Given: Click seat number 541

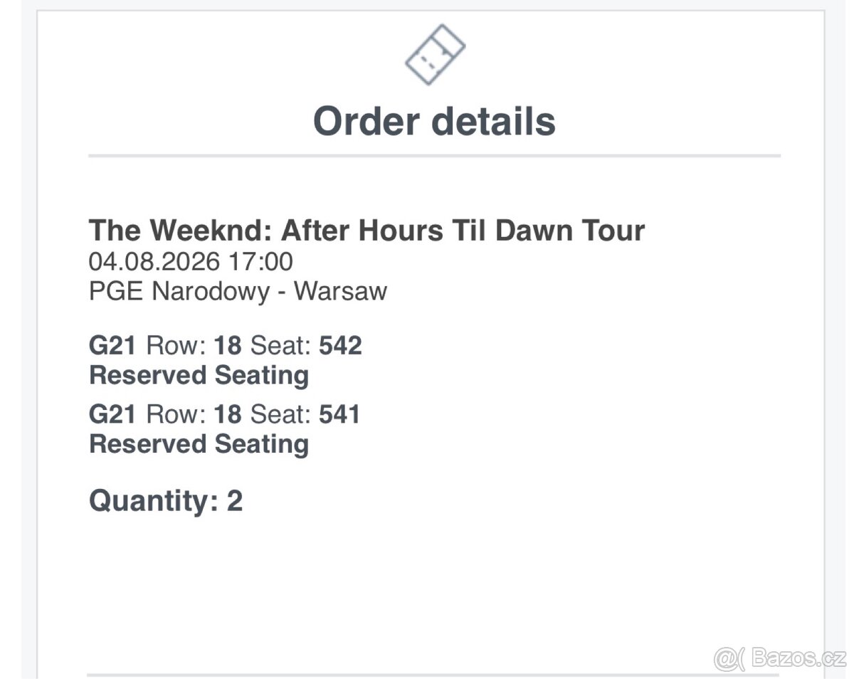Looking at the screenshot, I should 339,414.
